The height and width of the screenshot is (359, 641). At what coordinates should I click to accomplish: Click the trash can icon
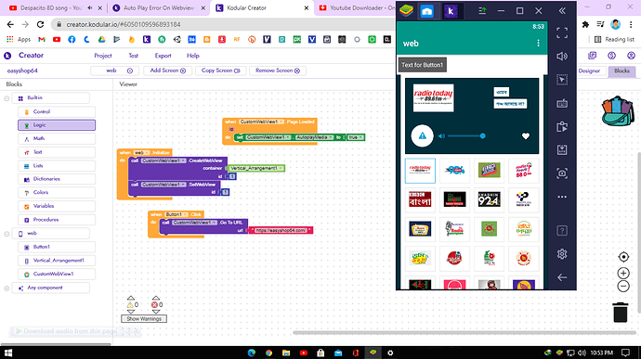click(x=621, y=313)
